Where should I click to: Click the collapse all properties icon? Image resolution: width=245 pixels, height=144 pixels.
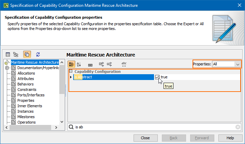109,64
